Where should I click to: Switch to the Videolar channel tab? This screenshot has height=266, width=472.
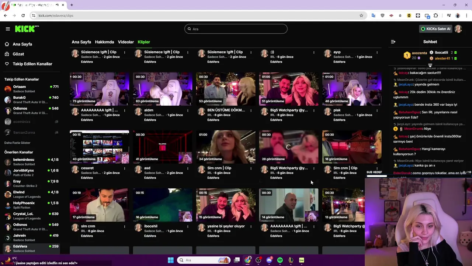(126, 42)
